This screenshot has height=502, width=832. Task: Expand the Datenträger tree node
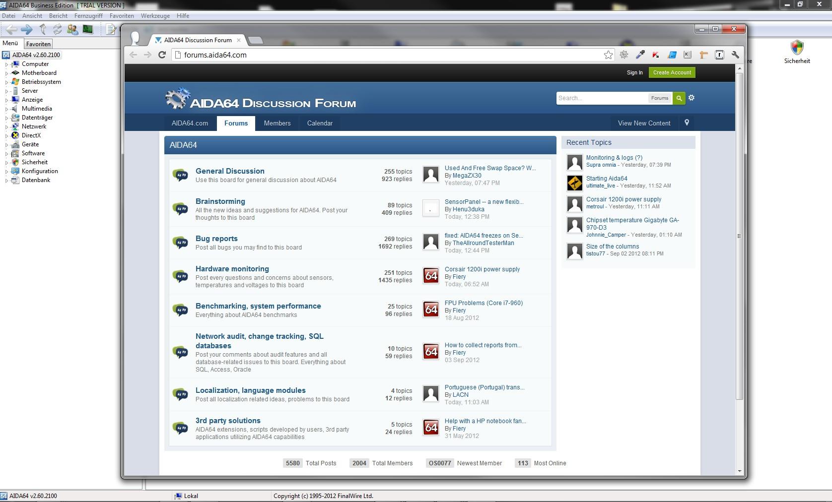tap(6, 118)
